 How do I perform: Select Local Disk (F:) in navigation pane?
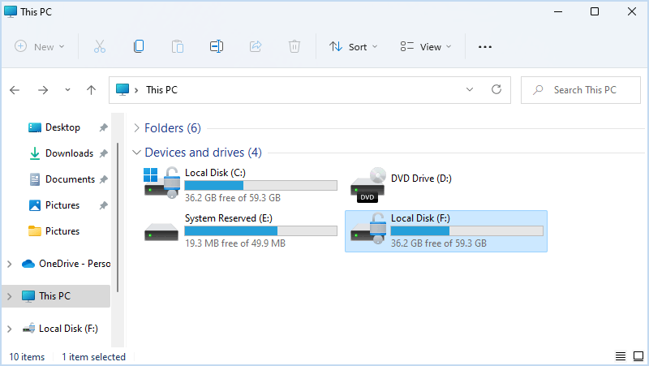[60, 329]
